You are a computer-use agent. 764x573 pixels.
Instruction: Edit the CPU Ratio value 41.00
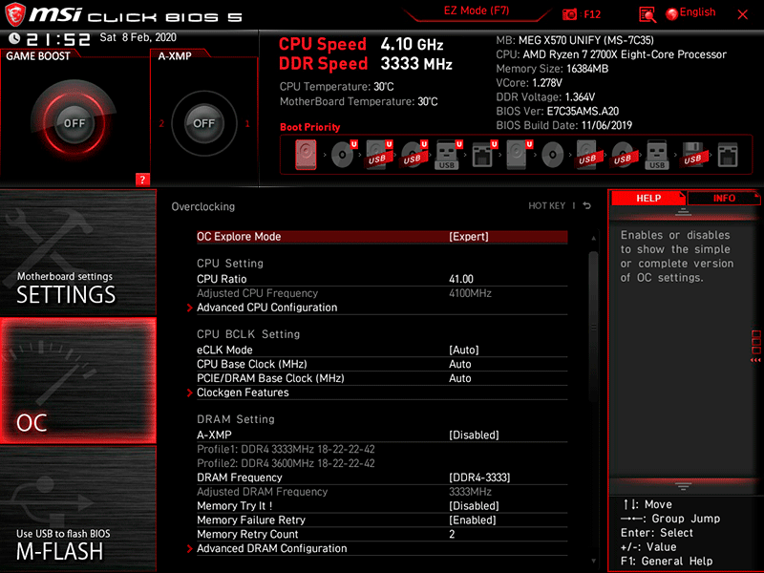click(x=460, y=279)
